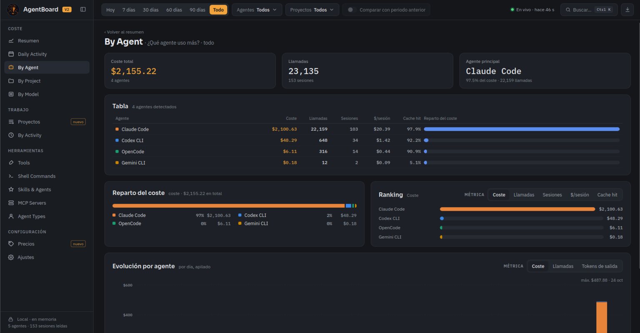Click the Coste total $2,155.22 card
The width and height of the screenshot is (640, 333).
pyautogui.click(x=190, y=70)
